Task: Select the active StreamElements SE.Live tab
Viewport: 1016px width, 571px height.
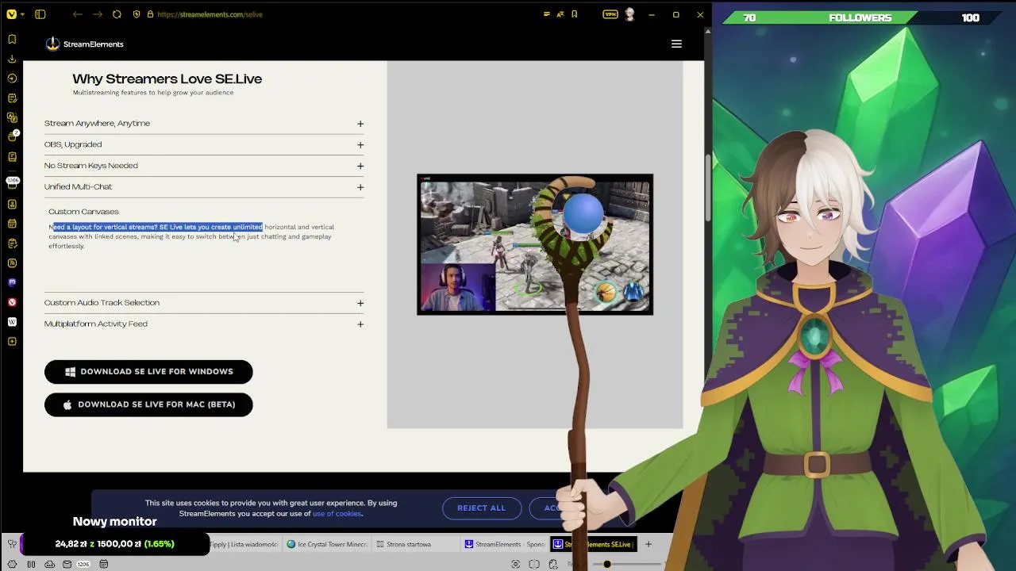Action: click(594, 544)
